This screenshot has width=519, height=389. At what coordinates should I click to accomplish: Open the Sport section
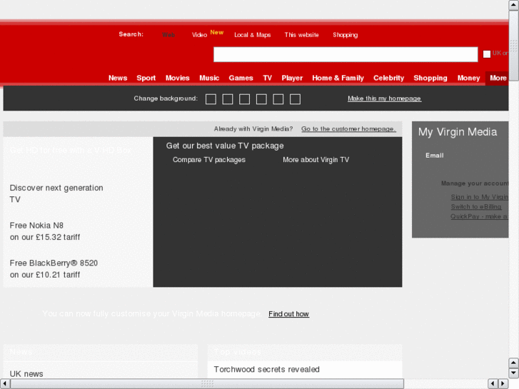click(146, 78)
